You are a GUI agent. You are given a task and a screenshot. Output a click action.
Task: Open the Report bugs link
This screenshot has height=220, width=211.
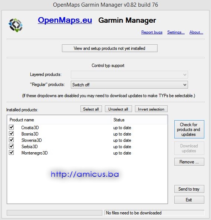click(x=152, y=32)
